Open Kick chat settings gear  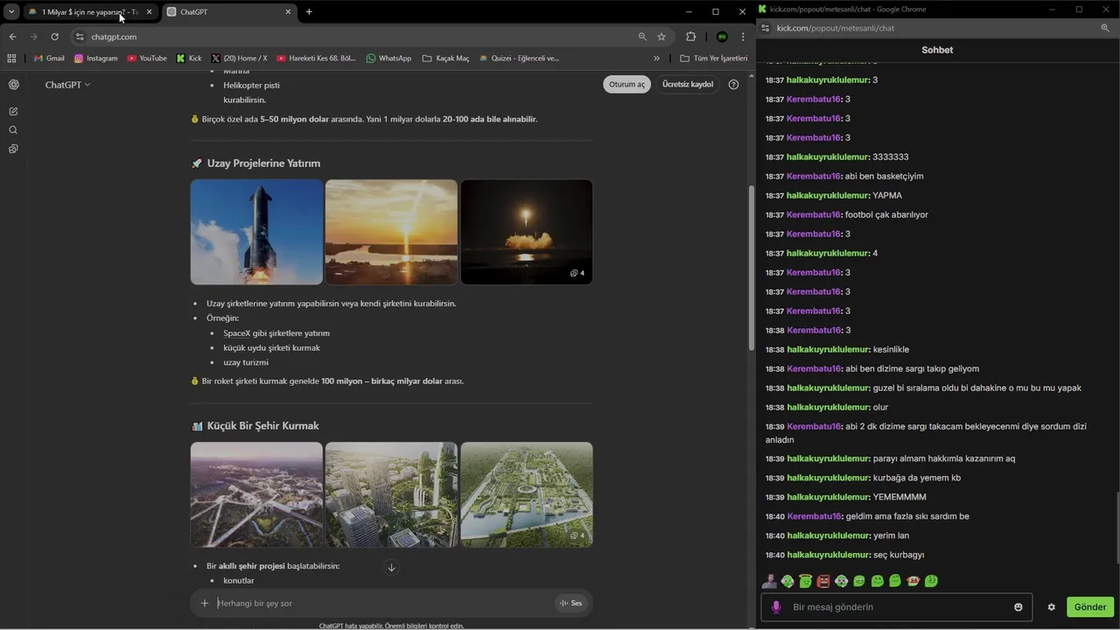coord(1052,607)
